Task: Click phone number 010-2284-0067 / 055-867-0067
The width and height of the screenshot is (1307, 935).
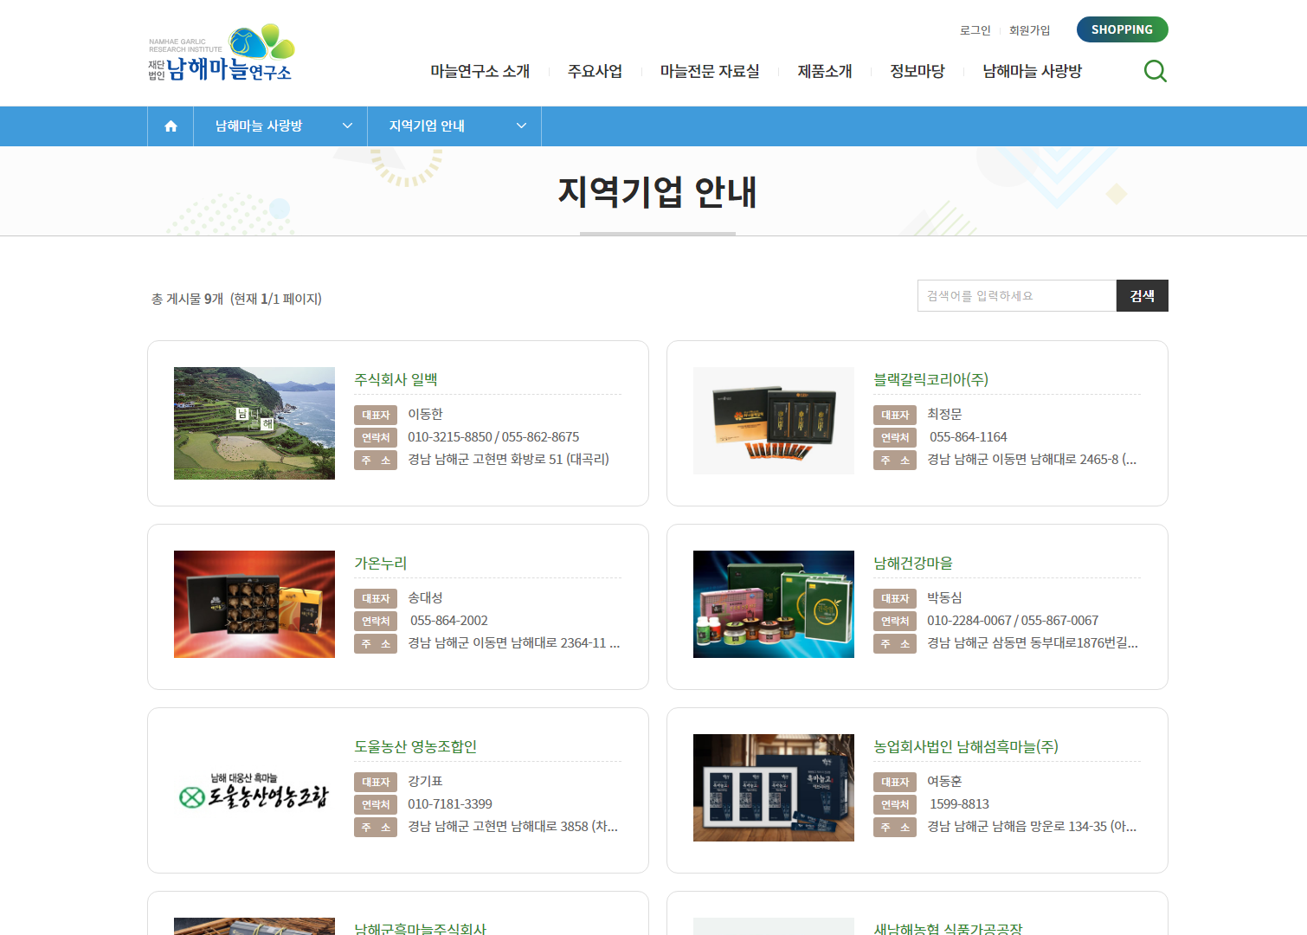Action: pyautogui.click(x=1013, y=621)
